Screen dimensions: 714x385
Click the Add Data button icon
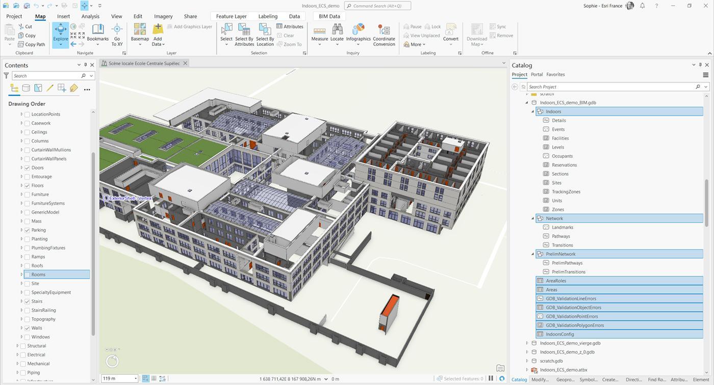click(x=158, y=29)
